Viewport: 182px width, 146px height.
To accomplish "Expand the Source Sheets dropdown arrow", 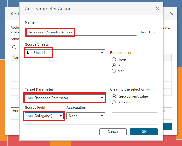I will (102, 53).
